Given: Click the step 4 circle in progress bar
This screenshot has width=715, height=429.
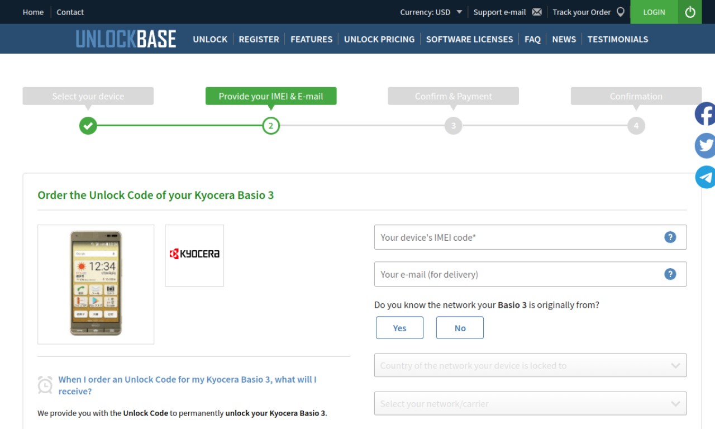Looking at the screenshot, I should [x=636, y=126].
